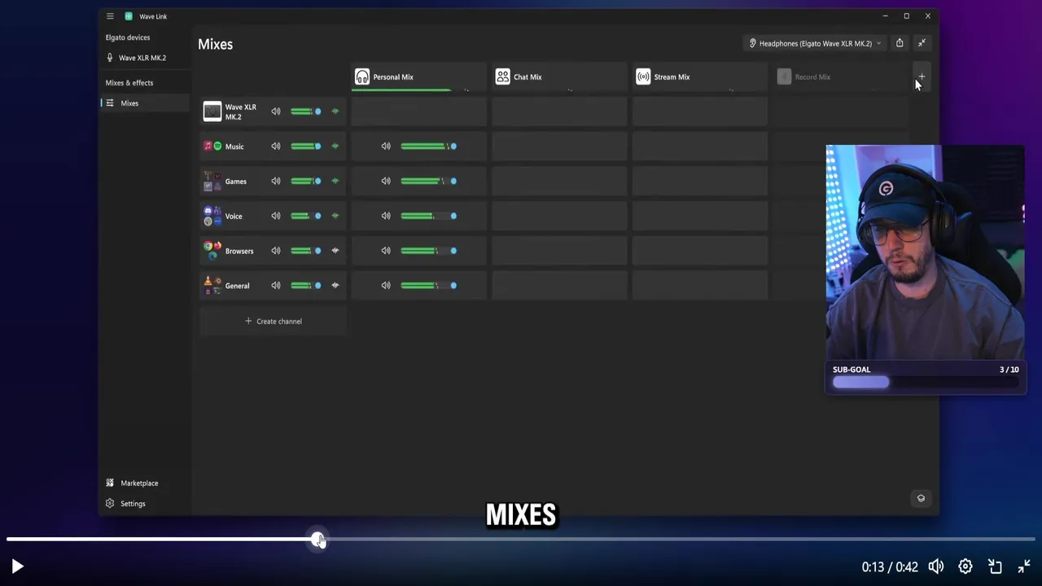Adjust the Voice slider in Personal Mix
The width and height of the screenshot is (1042, 586).
(x=429, y=216)
